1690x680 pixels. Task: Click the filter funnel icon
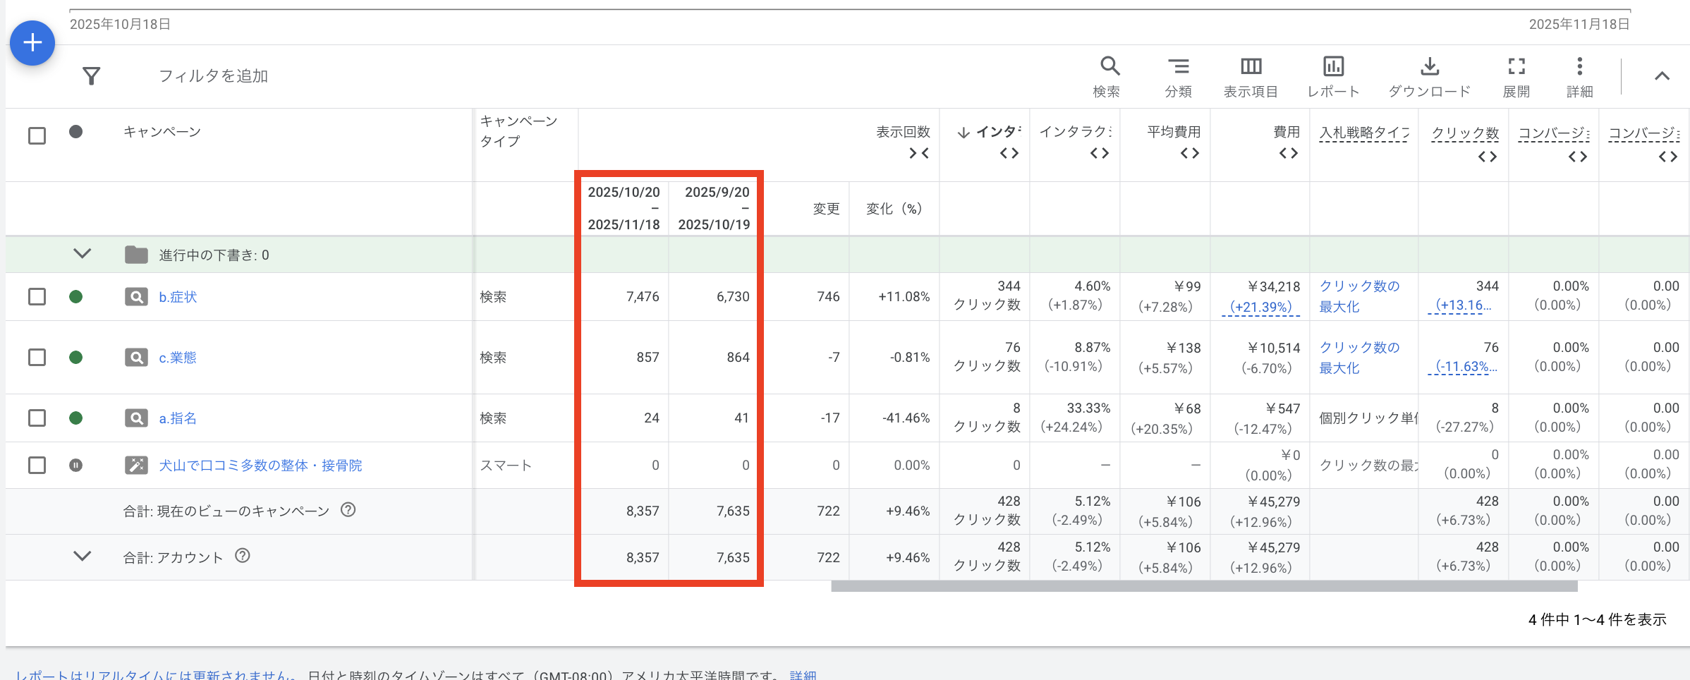pos(91,75)
